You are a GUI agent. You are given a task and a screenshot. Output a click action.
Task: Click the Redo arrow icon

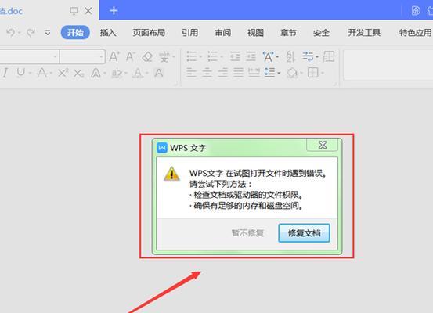click(x=31, y=33)
